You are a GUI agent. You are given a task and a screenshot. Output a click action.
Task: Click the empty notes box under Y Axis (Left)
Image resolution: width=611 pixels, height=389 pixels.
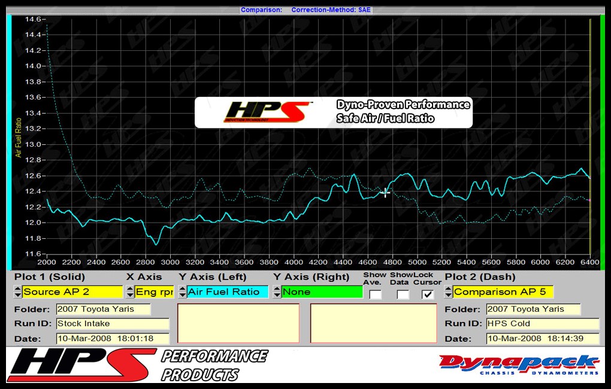[238, 323]
